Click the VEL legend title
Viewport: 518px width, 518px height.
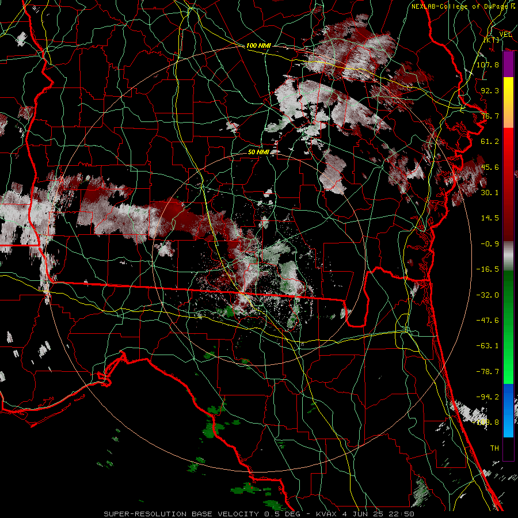(505, 35)
